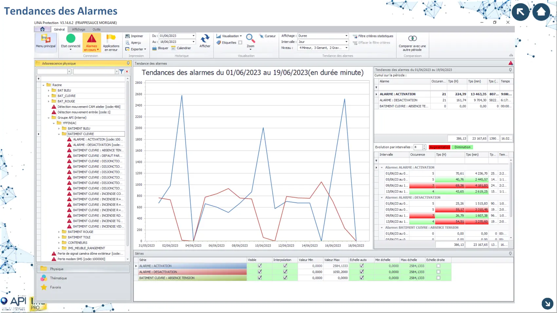Open the Affichage dropdown showing Duree

(346, 36)
